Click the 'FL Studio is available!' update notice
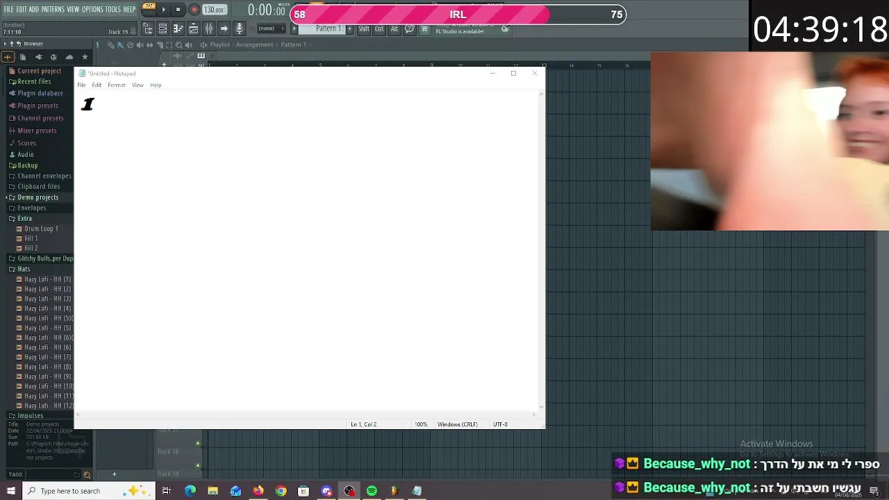889x500 pixels. 460,31
